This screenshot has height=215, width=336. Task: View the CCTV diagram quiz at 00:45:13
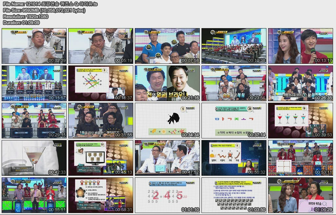101,157
